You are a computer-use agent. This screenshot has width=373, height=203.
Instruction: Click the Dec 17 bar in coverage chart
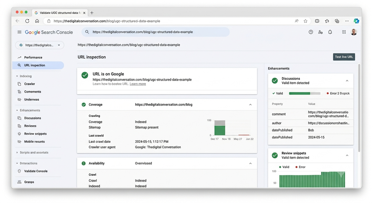(220, 128)
